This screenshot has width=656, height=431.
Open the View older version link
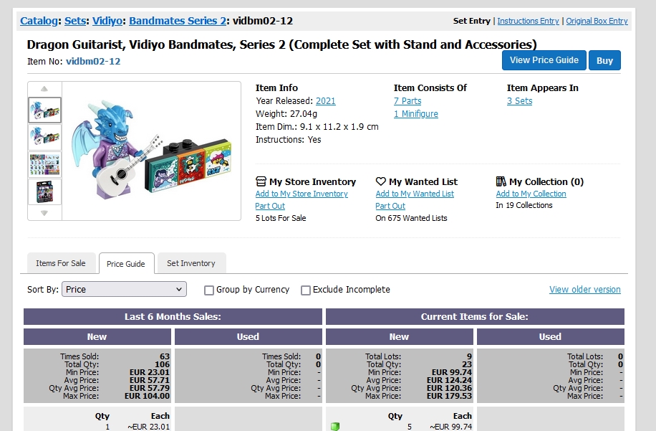(x=585, y=290)
